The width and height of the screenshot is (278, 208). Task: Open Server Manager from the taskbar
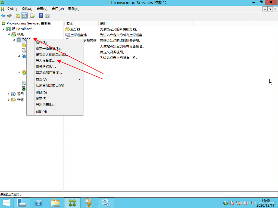(21, 203)
